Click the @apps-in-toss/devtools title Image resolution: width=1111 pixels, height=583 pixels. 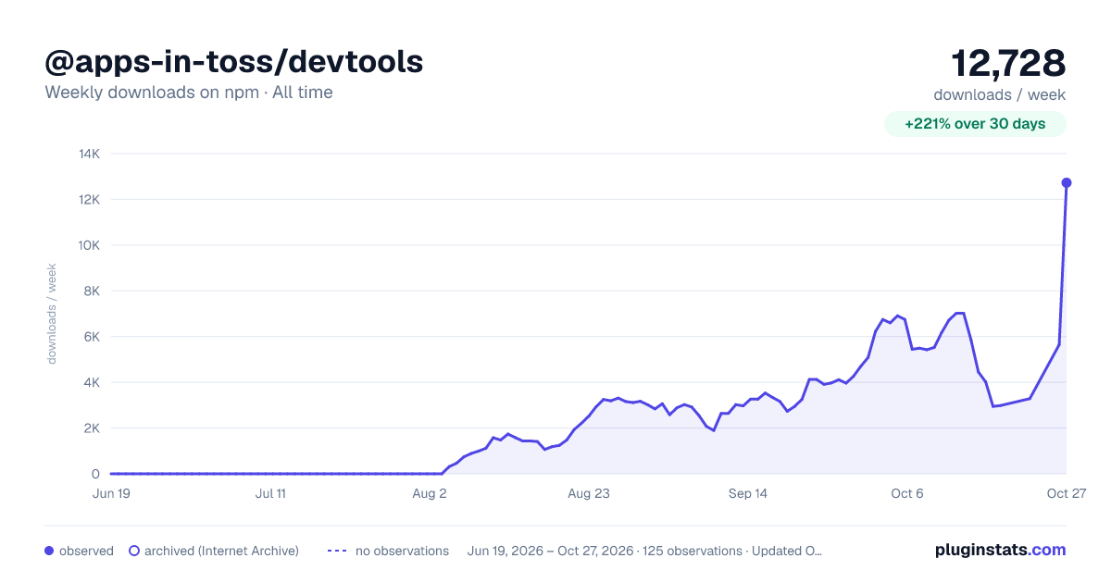pos(234,61)
